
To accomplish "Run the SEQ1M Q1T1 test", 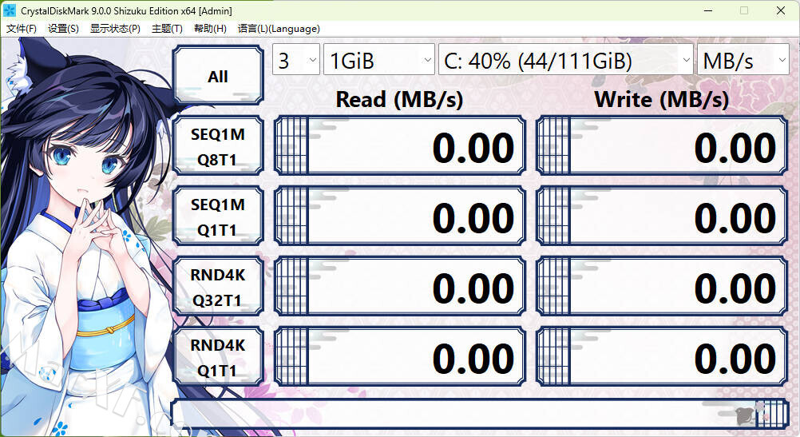I will (x=218, y=217).
